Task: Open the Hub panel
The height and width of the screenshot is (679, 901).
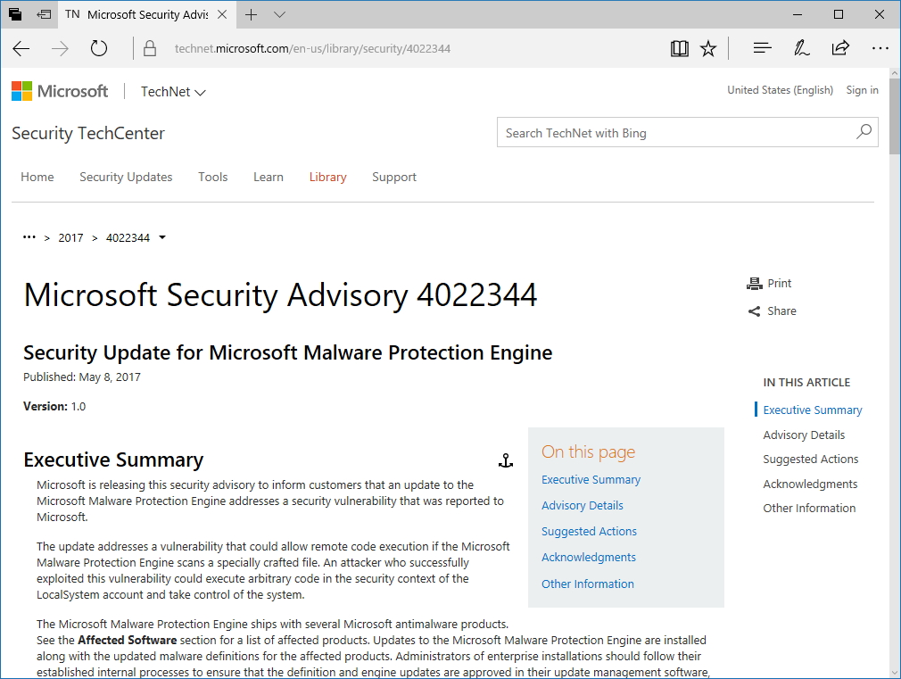Action: tap(762, 48)
